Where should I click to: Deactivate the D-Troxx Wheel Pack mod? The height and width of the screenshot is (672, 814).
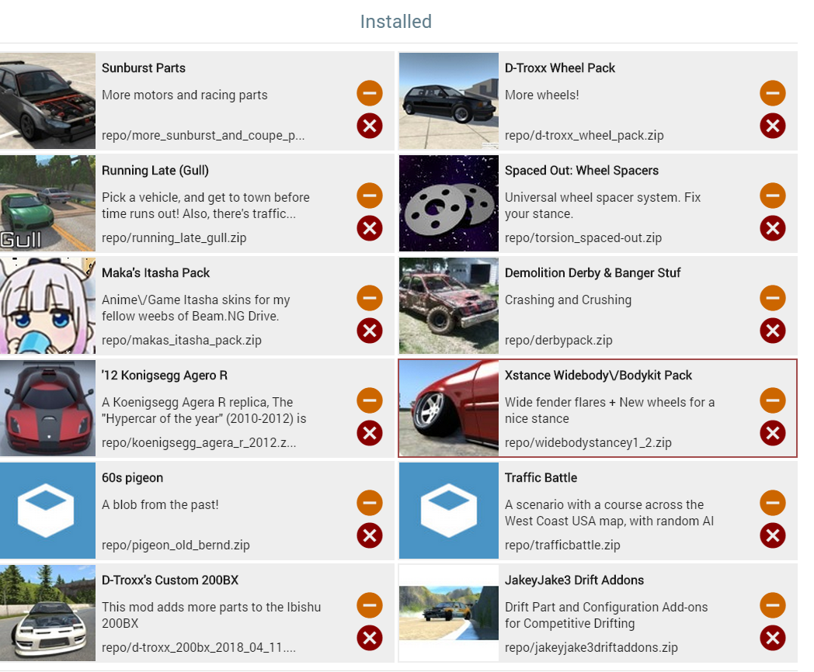pyautogui.click(x=773, y=93)
